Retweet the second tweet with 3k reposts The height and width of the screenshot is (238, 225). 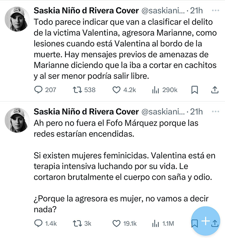(x=77, y=223)
